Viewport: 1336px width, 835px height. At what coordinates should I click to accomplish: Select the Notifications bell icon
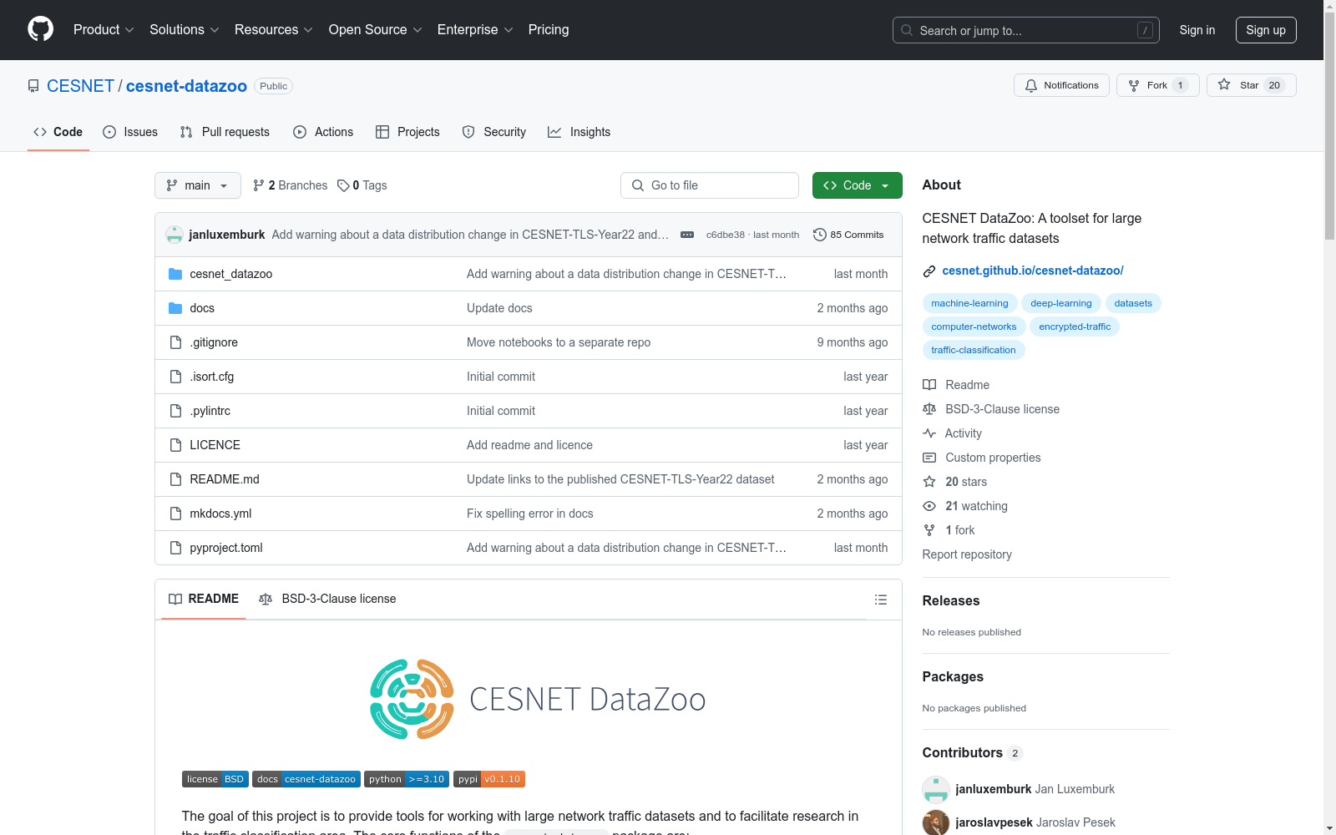click(1030, 84)
